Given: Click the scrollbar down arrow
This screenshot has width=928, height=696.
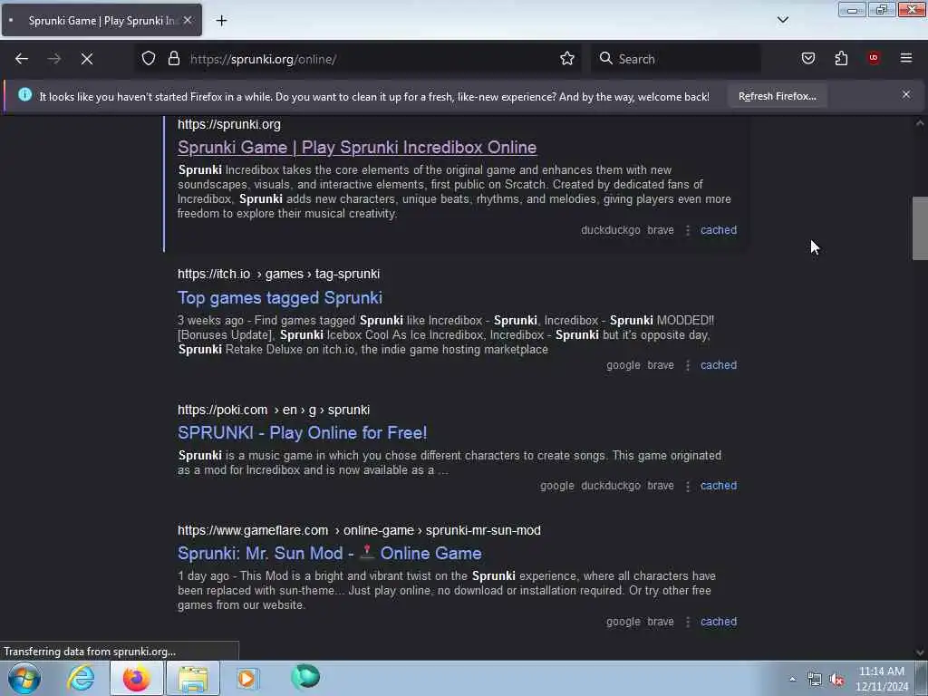Looking at the screenshot, I should point(920,652).
